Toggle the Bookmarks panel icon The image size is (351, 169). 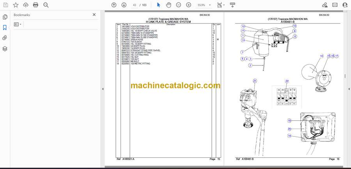tap(5, 28)
